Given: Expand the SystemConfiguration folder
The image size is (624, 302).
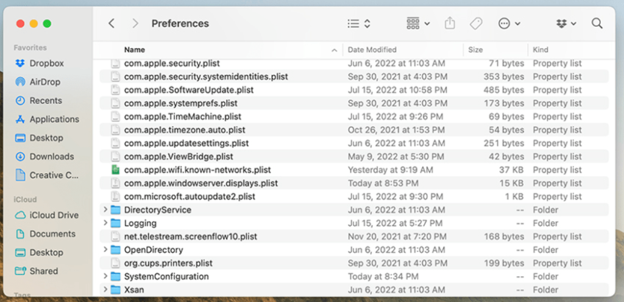Looking at the screenshot, I should click(x=105, y=276).
